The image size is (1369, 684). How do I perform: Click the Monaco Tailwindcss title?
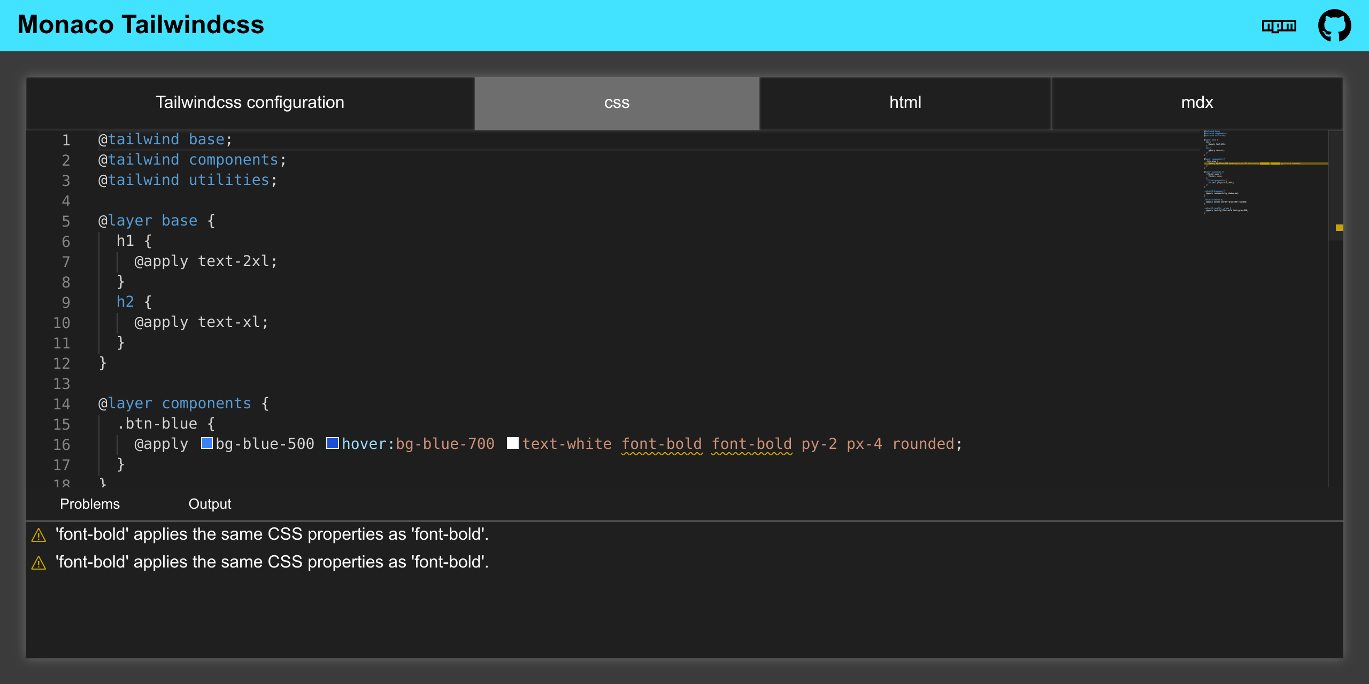(x=141, y=25)
